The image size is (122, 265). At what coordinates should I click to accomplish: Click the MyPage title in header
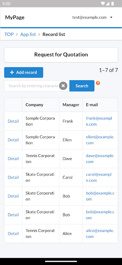click(x=15, y=18)
